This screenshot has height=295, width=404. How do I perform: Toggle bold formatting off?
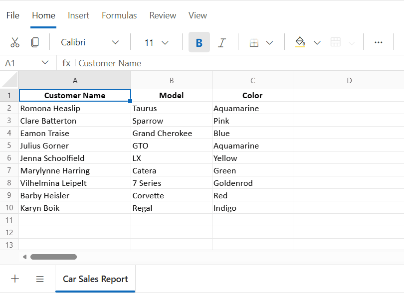[x=199, y=43]
